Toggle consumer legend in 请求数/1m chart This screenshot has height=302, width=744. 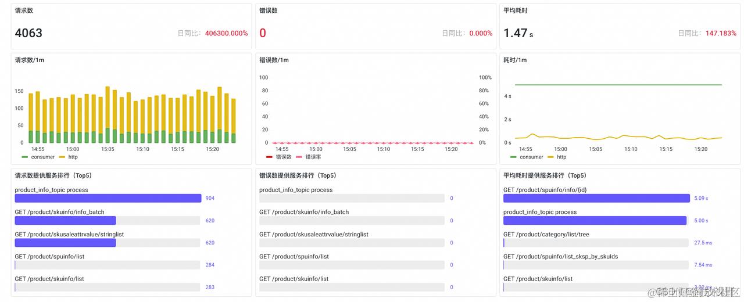[38, 157]
